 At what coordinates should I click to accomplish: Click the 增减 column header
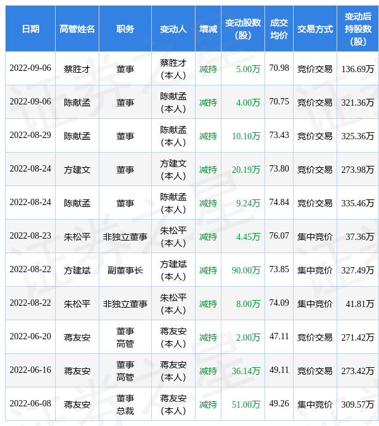[208, 28]
